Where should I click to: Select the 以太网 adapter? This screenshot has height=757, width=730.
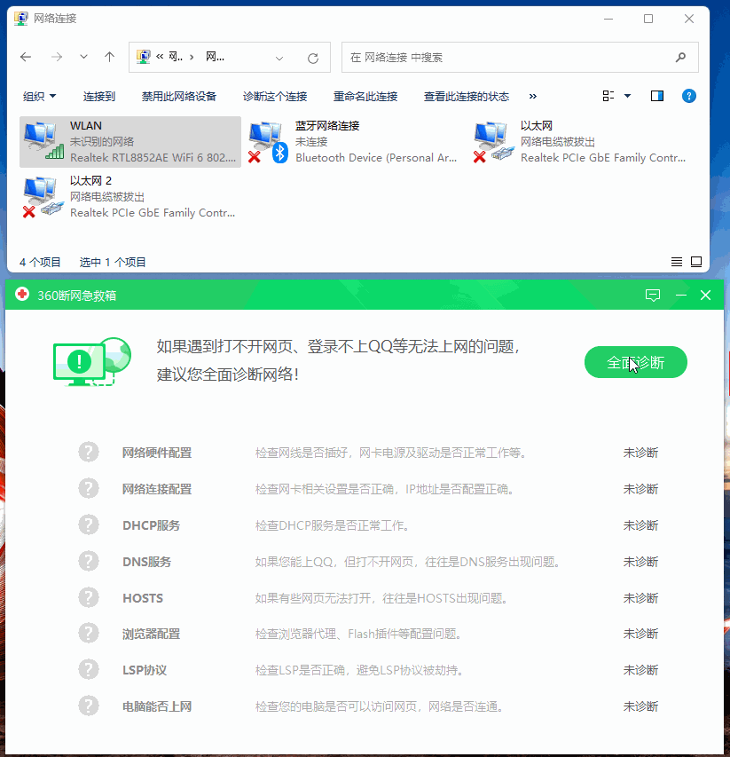click(x=579, y=142)
